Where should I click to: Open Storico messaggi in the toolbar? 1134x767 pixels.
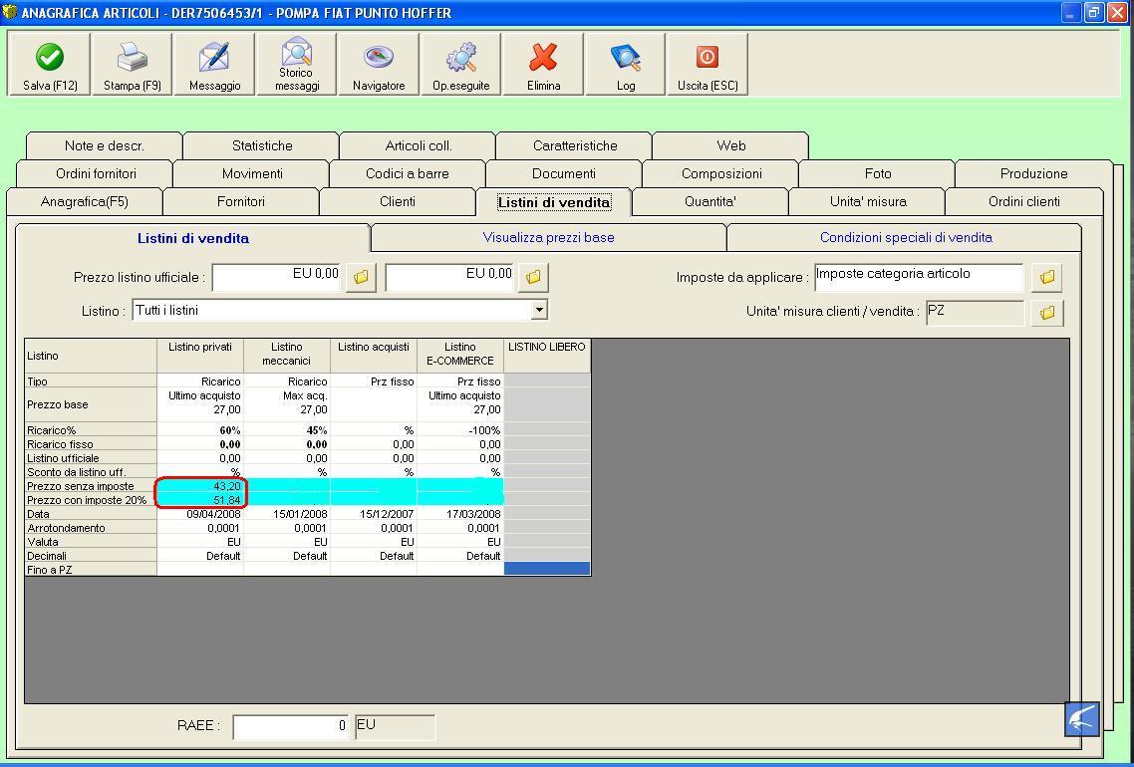[297, 65]
